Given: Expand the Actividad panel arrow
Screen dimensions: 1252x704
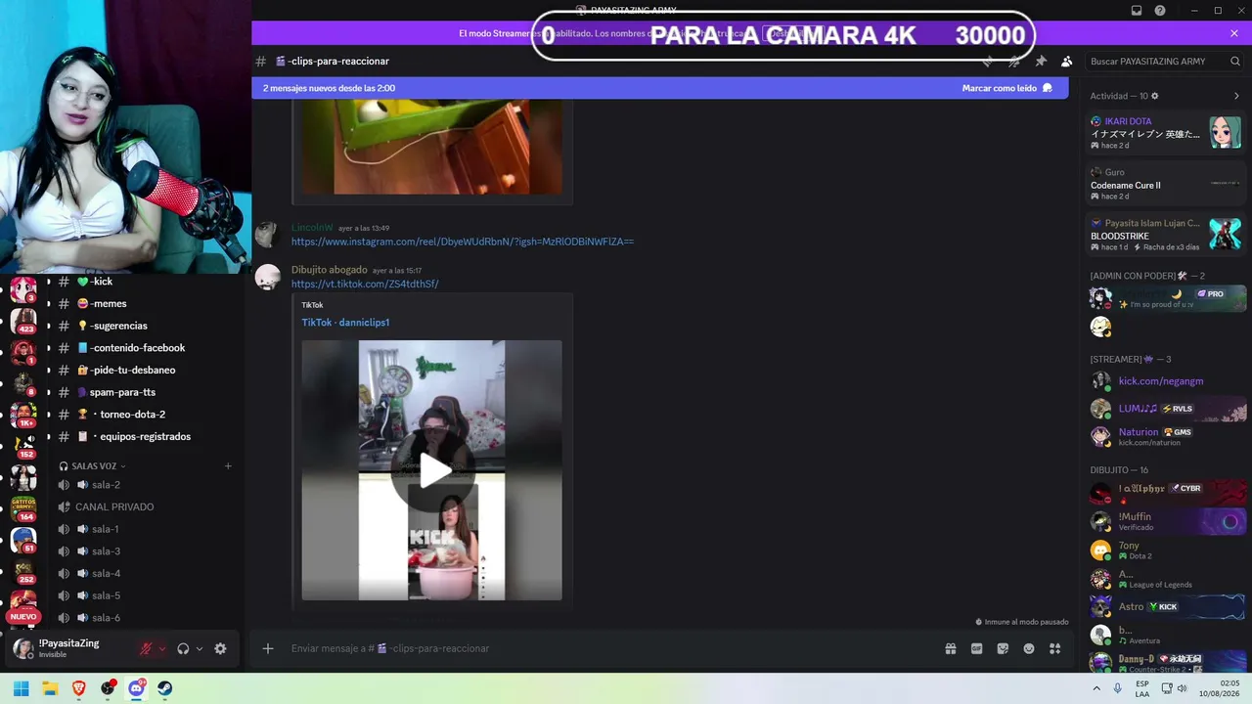Looking at the screenshot, I should (x=1236, y=96).
